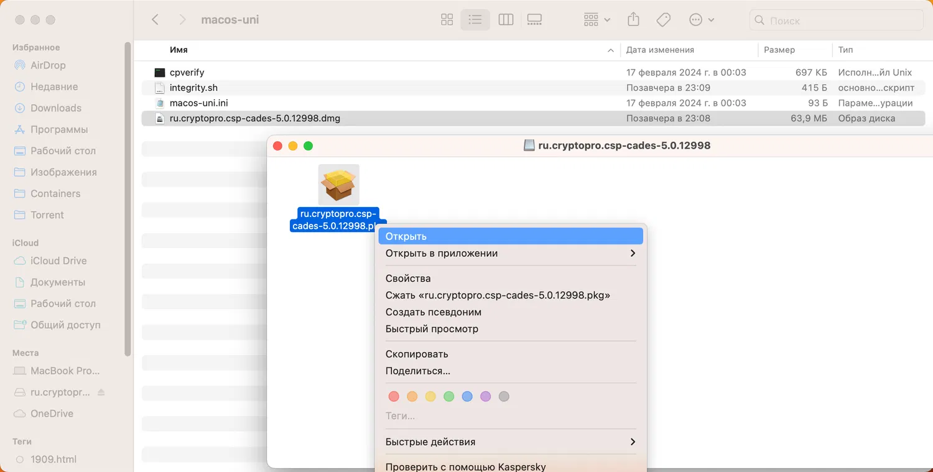Select the ru.cryptopr… mounted volume in sidebar
The image size is (933, 472).
[60, 392]
